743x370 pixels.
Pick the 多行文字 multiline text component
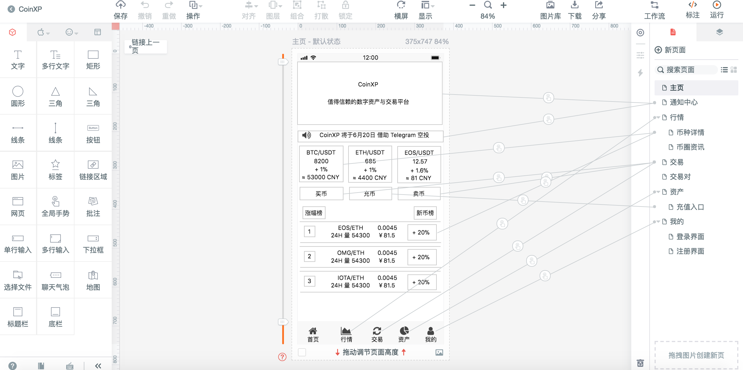click(x=55, y=60)
